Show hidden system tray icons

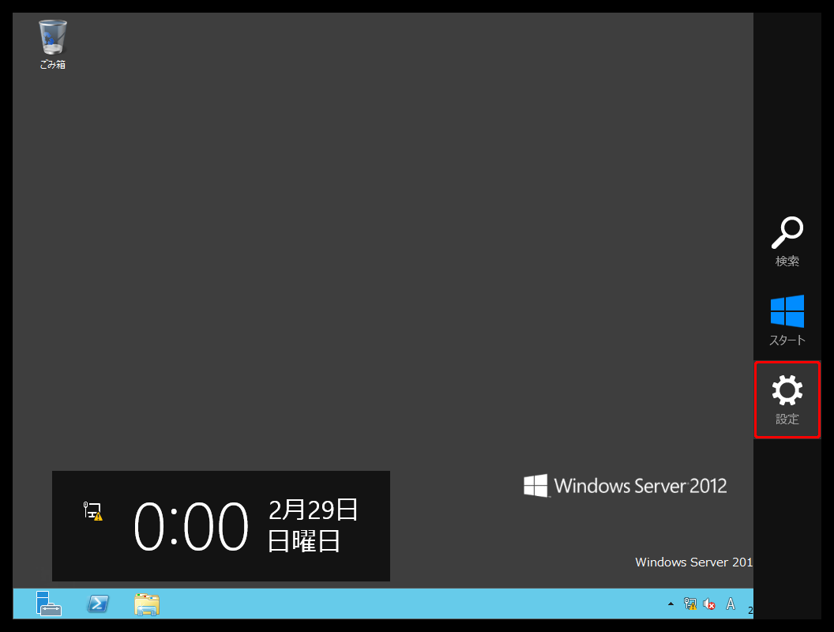(671, 604)
